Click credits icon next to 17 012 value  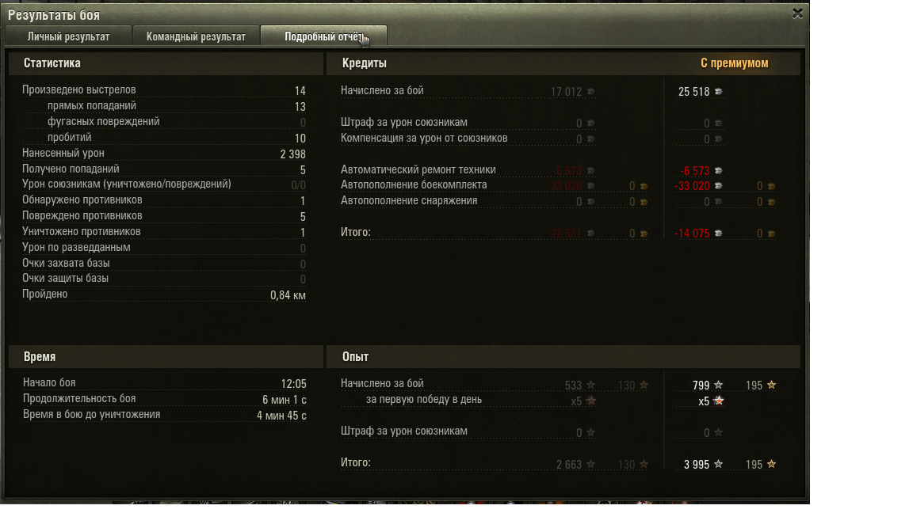point(590,91)
